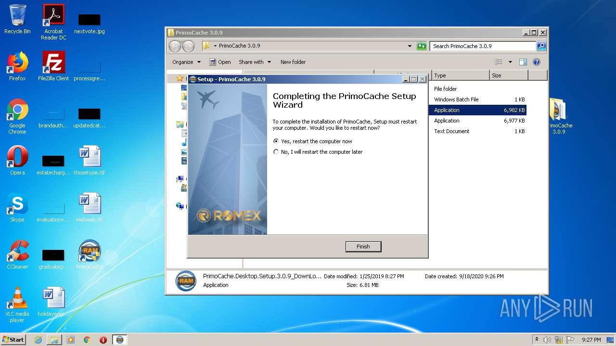The width and height of the screenshot is (616, 346).
Task: Open Acrobat Reader DC desktop icon
Action: (53, 22)
